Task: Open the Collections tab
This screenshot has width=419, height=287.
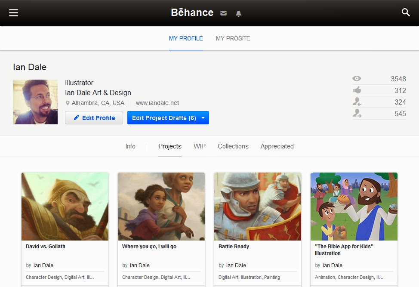Action: (x=233, y=146)
